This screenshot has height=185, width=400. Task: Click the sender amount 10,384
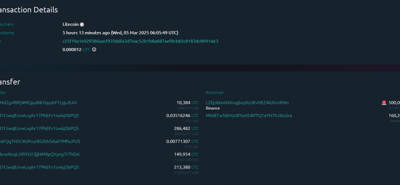coord(183,102)
